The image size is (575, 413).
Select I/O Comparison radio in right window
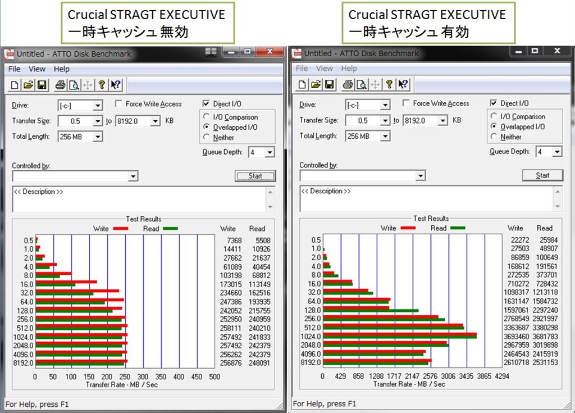[x=494, y=116]
